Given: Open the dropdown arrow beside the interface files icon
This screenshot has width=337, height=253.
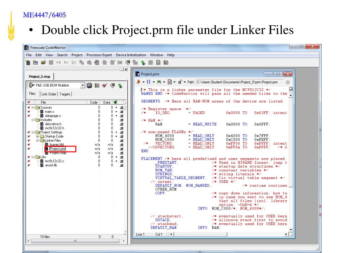Looking at the screenshot, I should [143, 82].
